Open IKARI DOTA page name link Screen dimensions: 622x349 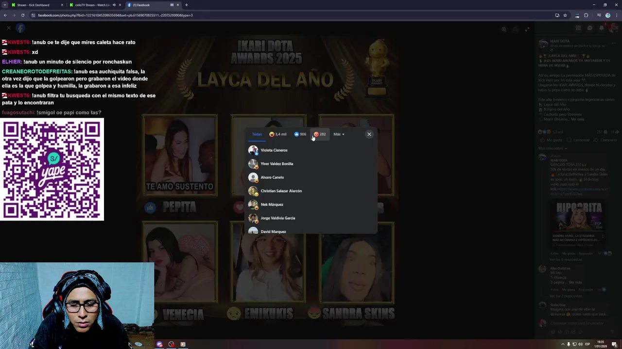[560, 41]
